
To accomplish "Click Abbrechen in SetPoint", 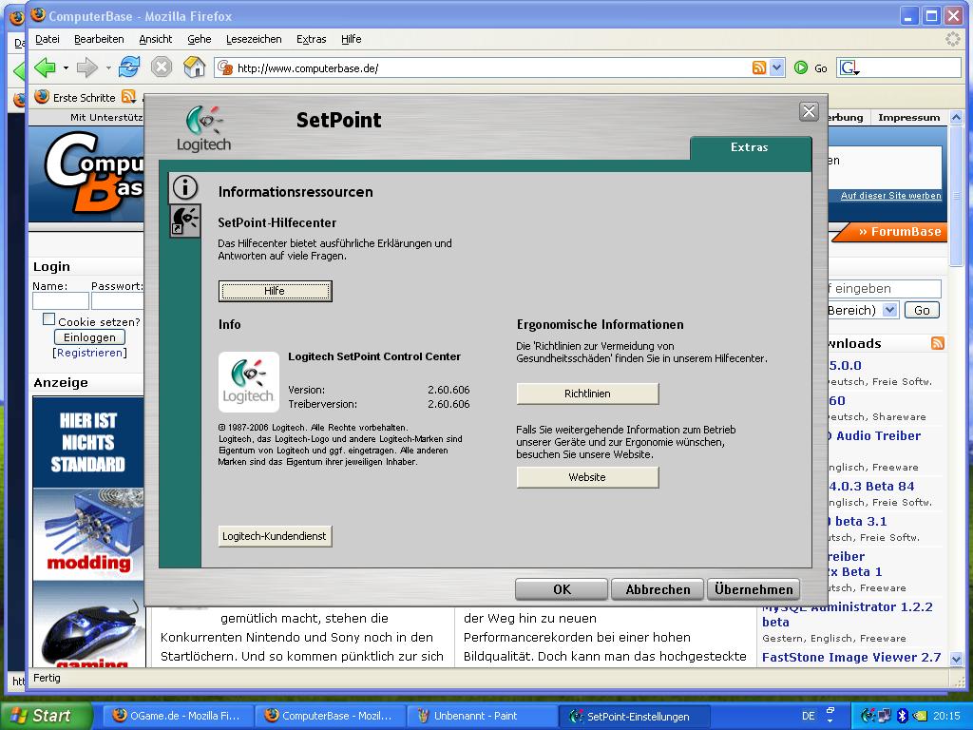I will (658, 589).
